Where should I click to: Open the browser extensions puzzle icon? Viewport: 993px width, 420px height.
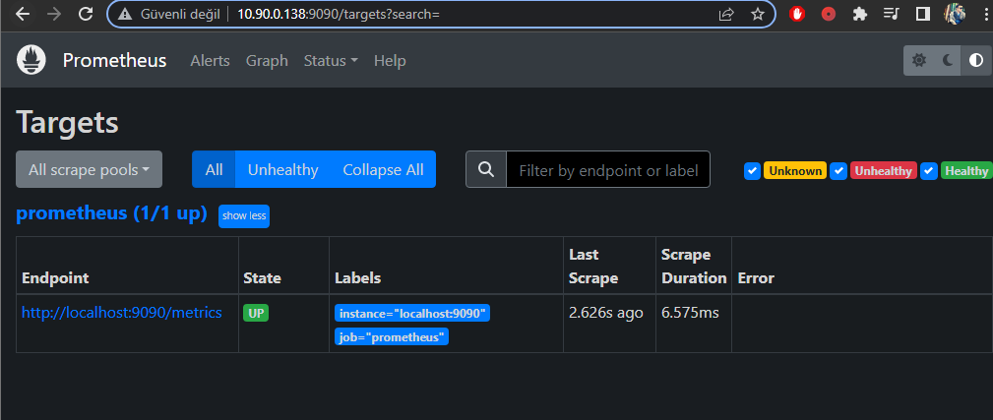(860, 14)
